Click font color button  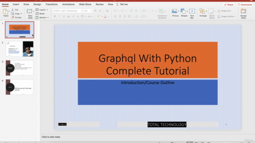click(105, 16)
